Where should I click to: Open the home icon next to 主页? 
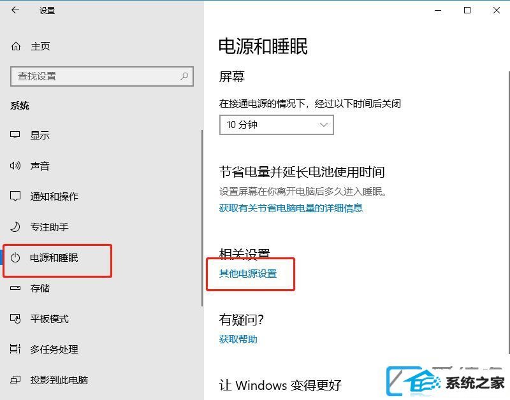click(15, 46)
